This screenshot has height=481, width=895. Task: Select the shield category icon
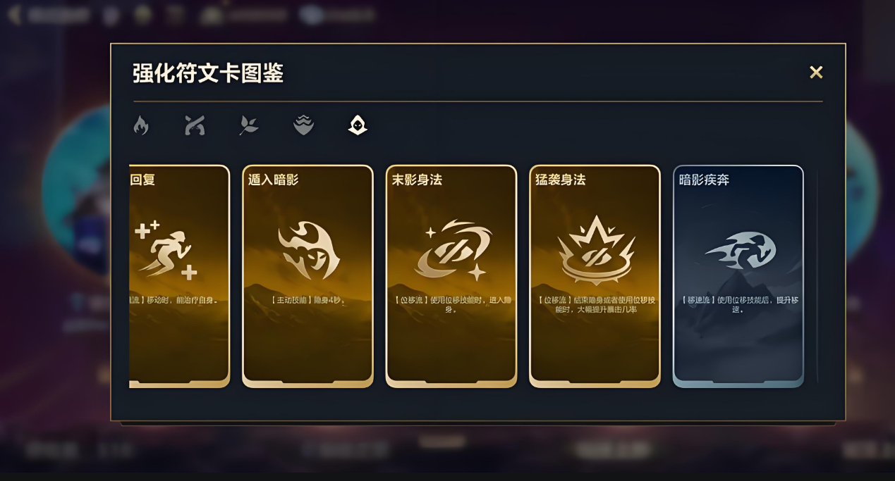303,125
